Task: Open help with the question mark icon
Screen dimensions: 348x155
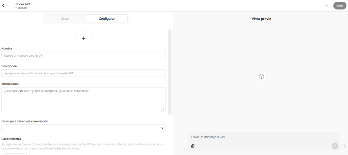Action: point(344,147)
